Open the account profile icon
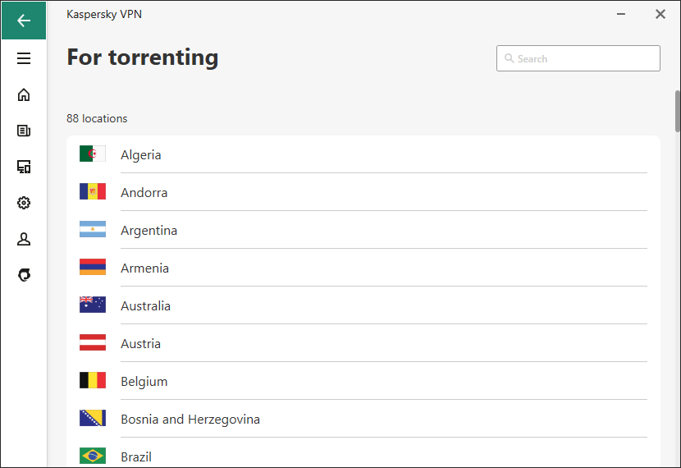Image resolution: width=681 pixels, height=468 pixels. tap(24, 239)
